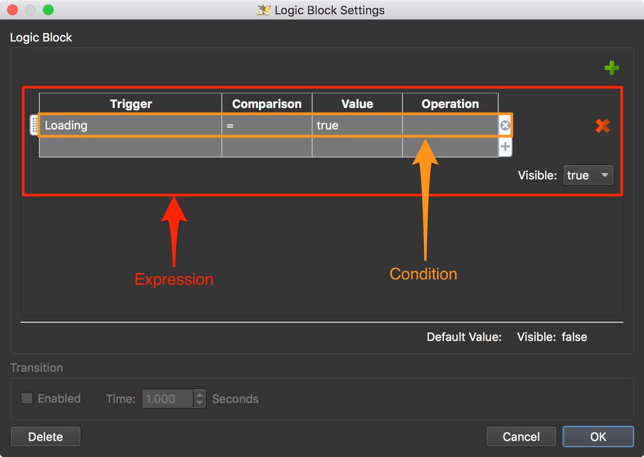Screen dimensions: 644x457
Task: Click the drag handle beside the Loading row
Action: tap(34, 125)
